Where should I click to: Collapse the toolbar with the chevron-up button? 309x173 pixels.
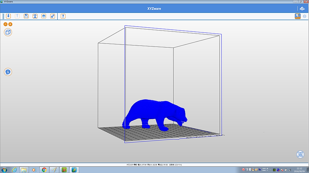pyautogui.click(x=305, y=16)
